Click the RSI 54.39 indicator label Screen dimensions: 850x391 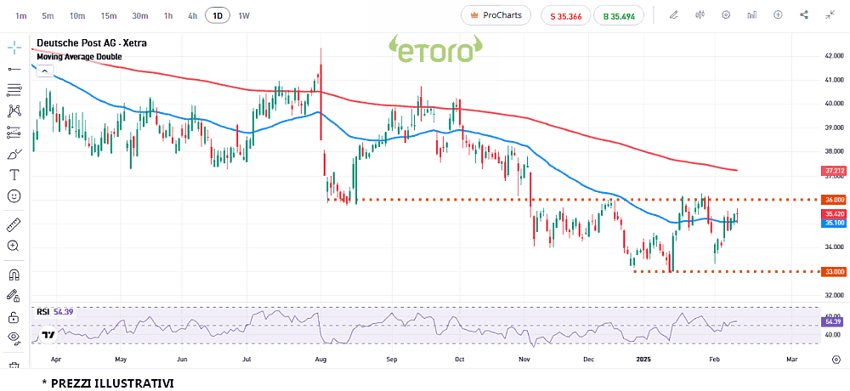pyautogui.click(x=54, y=312)
